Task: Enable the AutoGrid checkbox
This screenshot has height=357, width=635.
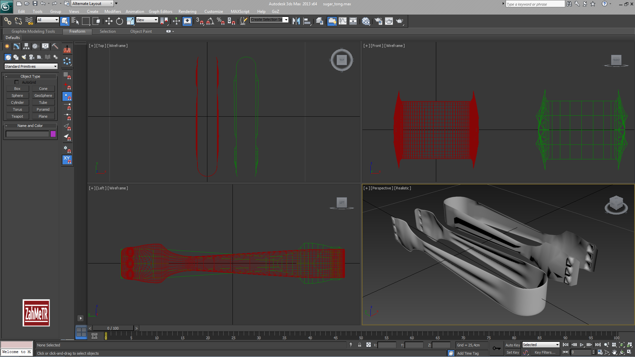Action: [17, 82]
